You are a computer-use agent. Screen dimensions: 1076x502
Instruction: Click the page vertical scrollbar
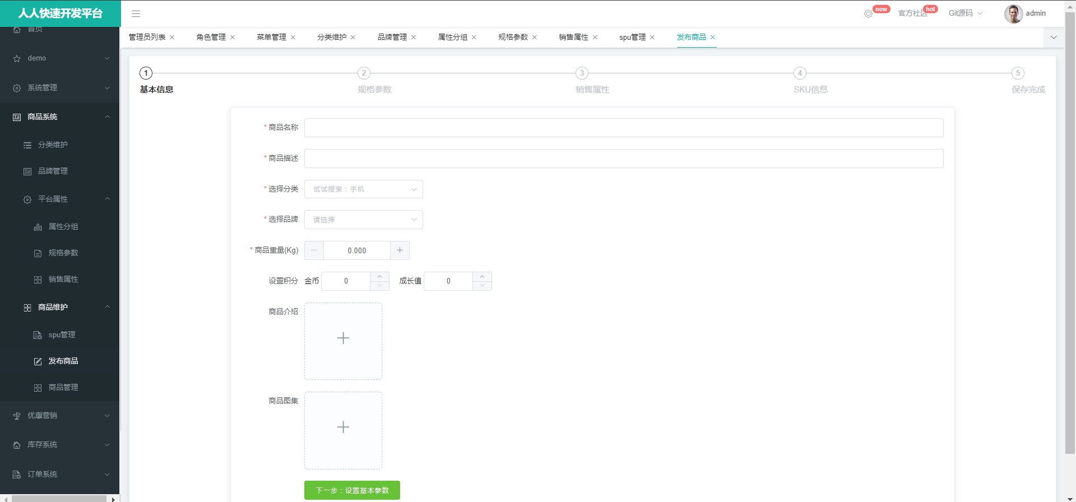click(1070, 233)
